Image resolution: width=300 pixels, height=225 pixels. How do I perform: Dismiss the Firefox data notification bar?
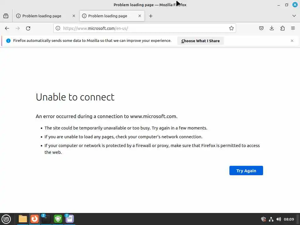point(292,41)
